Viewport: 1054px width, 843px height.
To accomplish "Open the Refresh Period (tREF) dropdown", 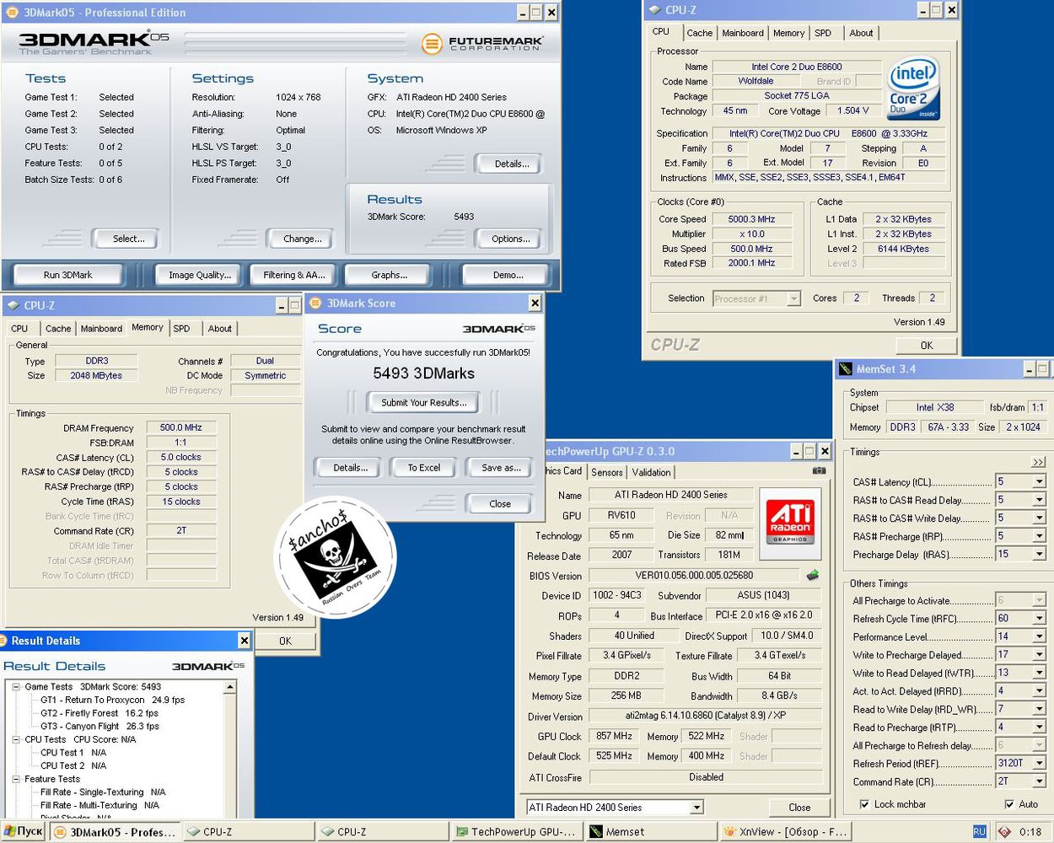I will [x=1040, y=763].
